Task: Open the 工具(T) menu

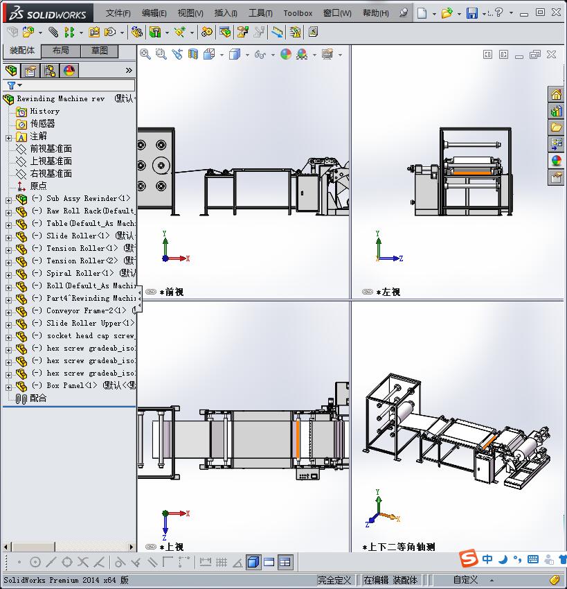Action: (x=260, y=13)
